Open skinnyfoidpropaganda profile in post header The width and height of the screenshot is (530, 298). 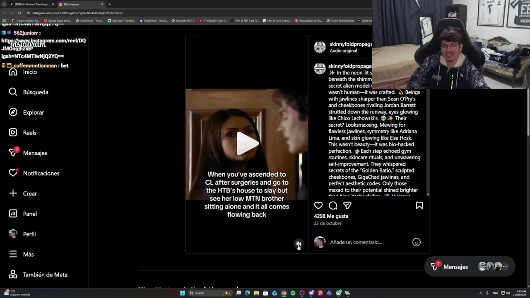351,44
